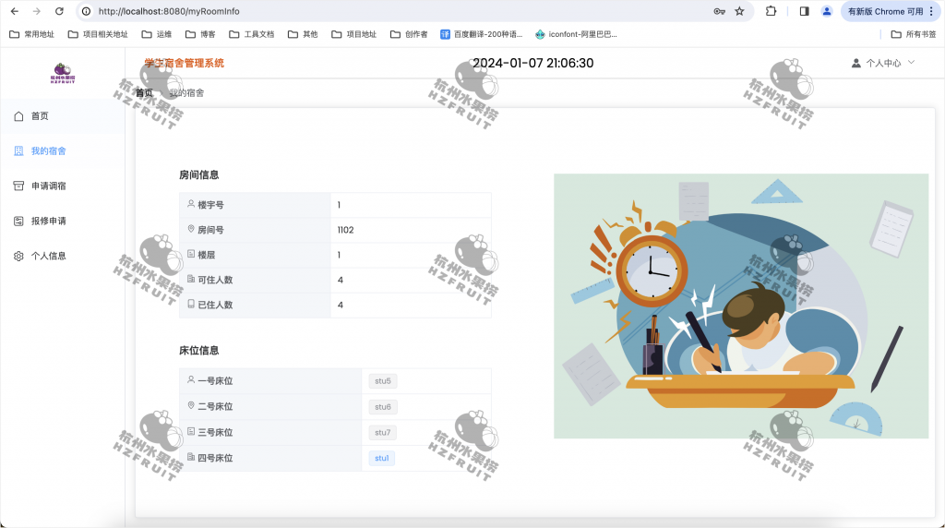Click the icon next to 三号床位
Image resolution: width=945 pixels, height=528 pixels.
click(x=191, y=432)
